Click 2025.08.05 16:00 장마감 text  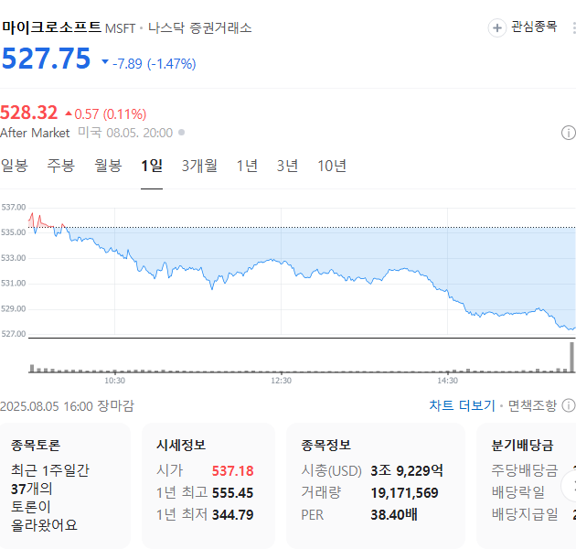pyautogui.click(x=68, y=406)
